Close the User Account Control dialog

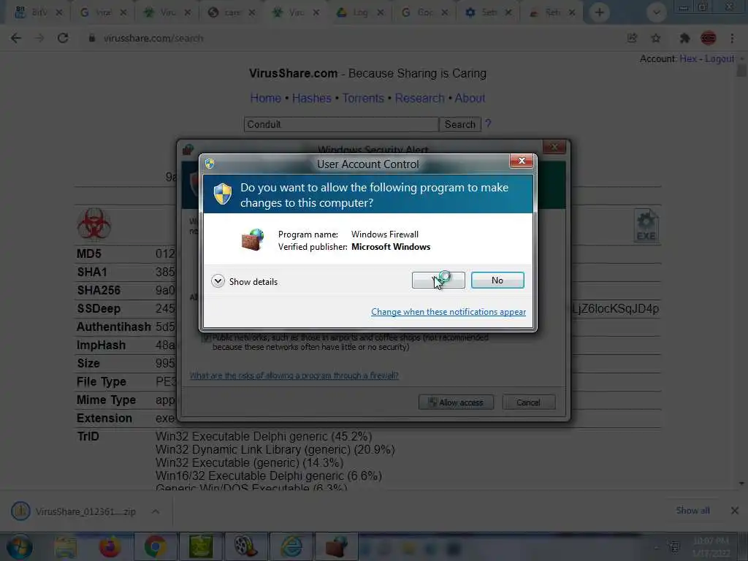tap(521, 161)
